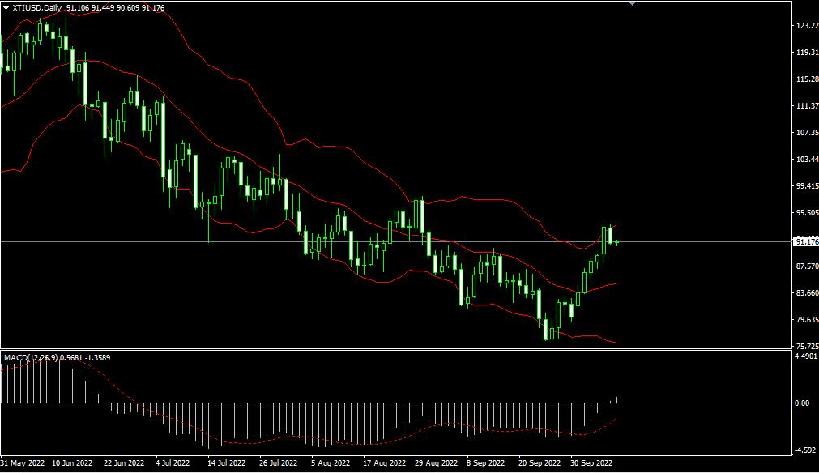
Task: Click the highlighted current price label 91.176
Action: click(806, 241)
